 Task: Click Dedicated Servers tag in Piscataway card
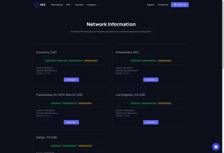pos(69,103)
